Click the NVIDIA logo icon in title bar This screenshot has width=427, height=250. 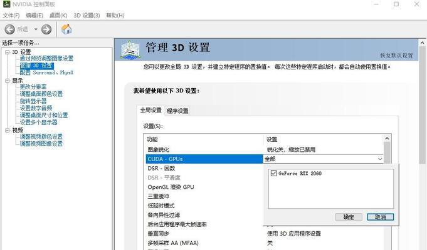tap(6, 4)
